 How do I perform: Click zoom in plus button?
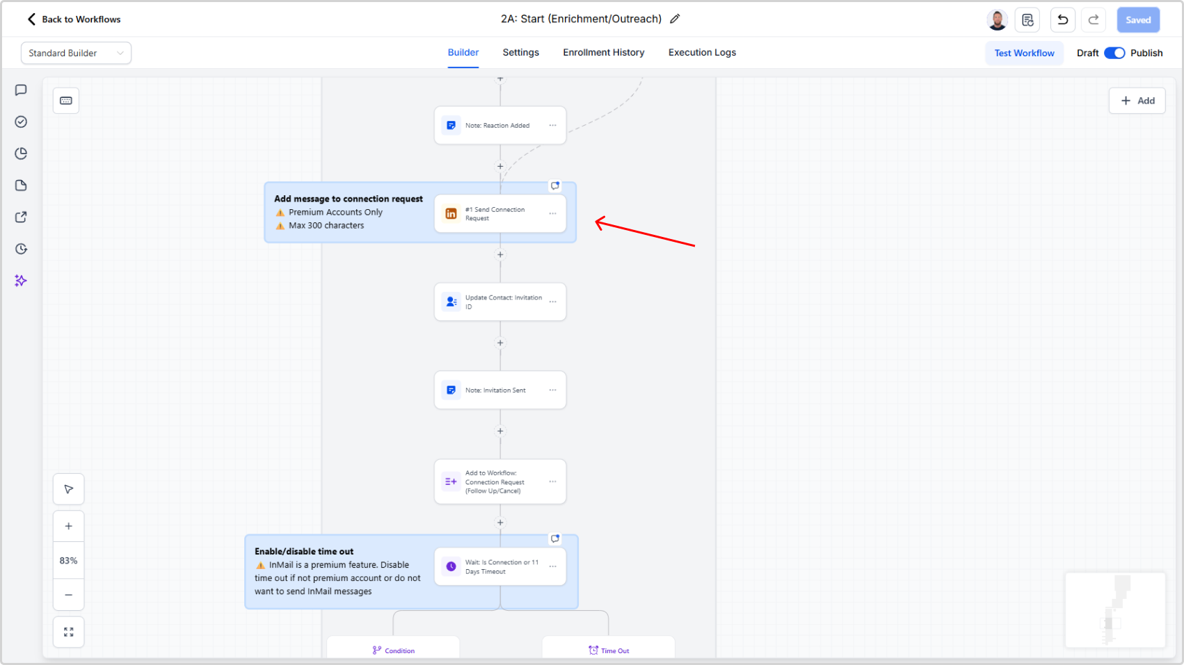coord(69,526)
